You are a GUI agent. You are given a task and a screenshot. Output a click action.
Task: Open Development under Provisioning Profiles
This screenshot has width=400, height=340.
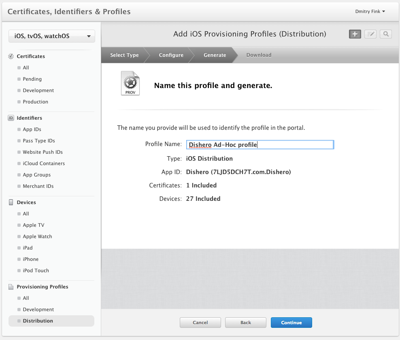pos(38,310)
